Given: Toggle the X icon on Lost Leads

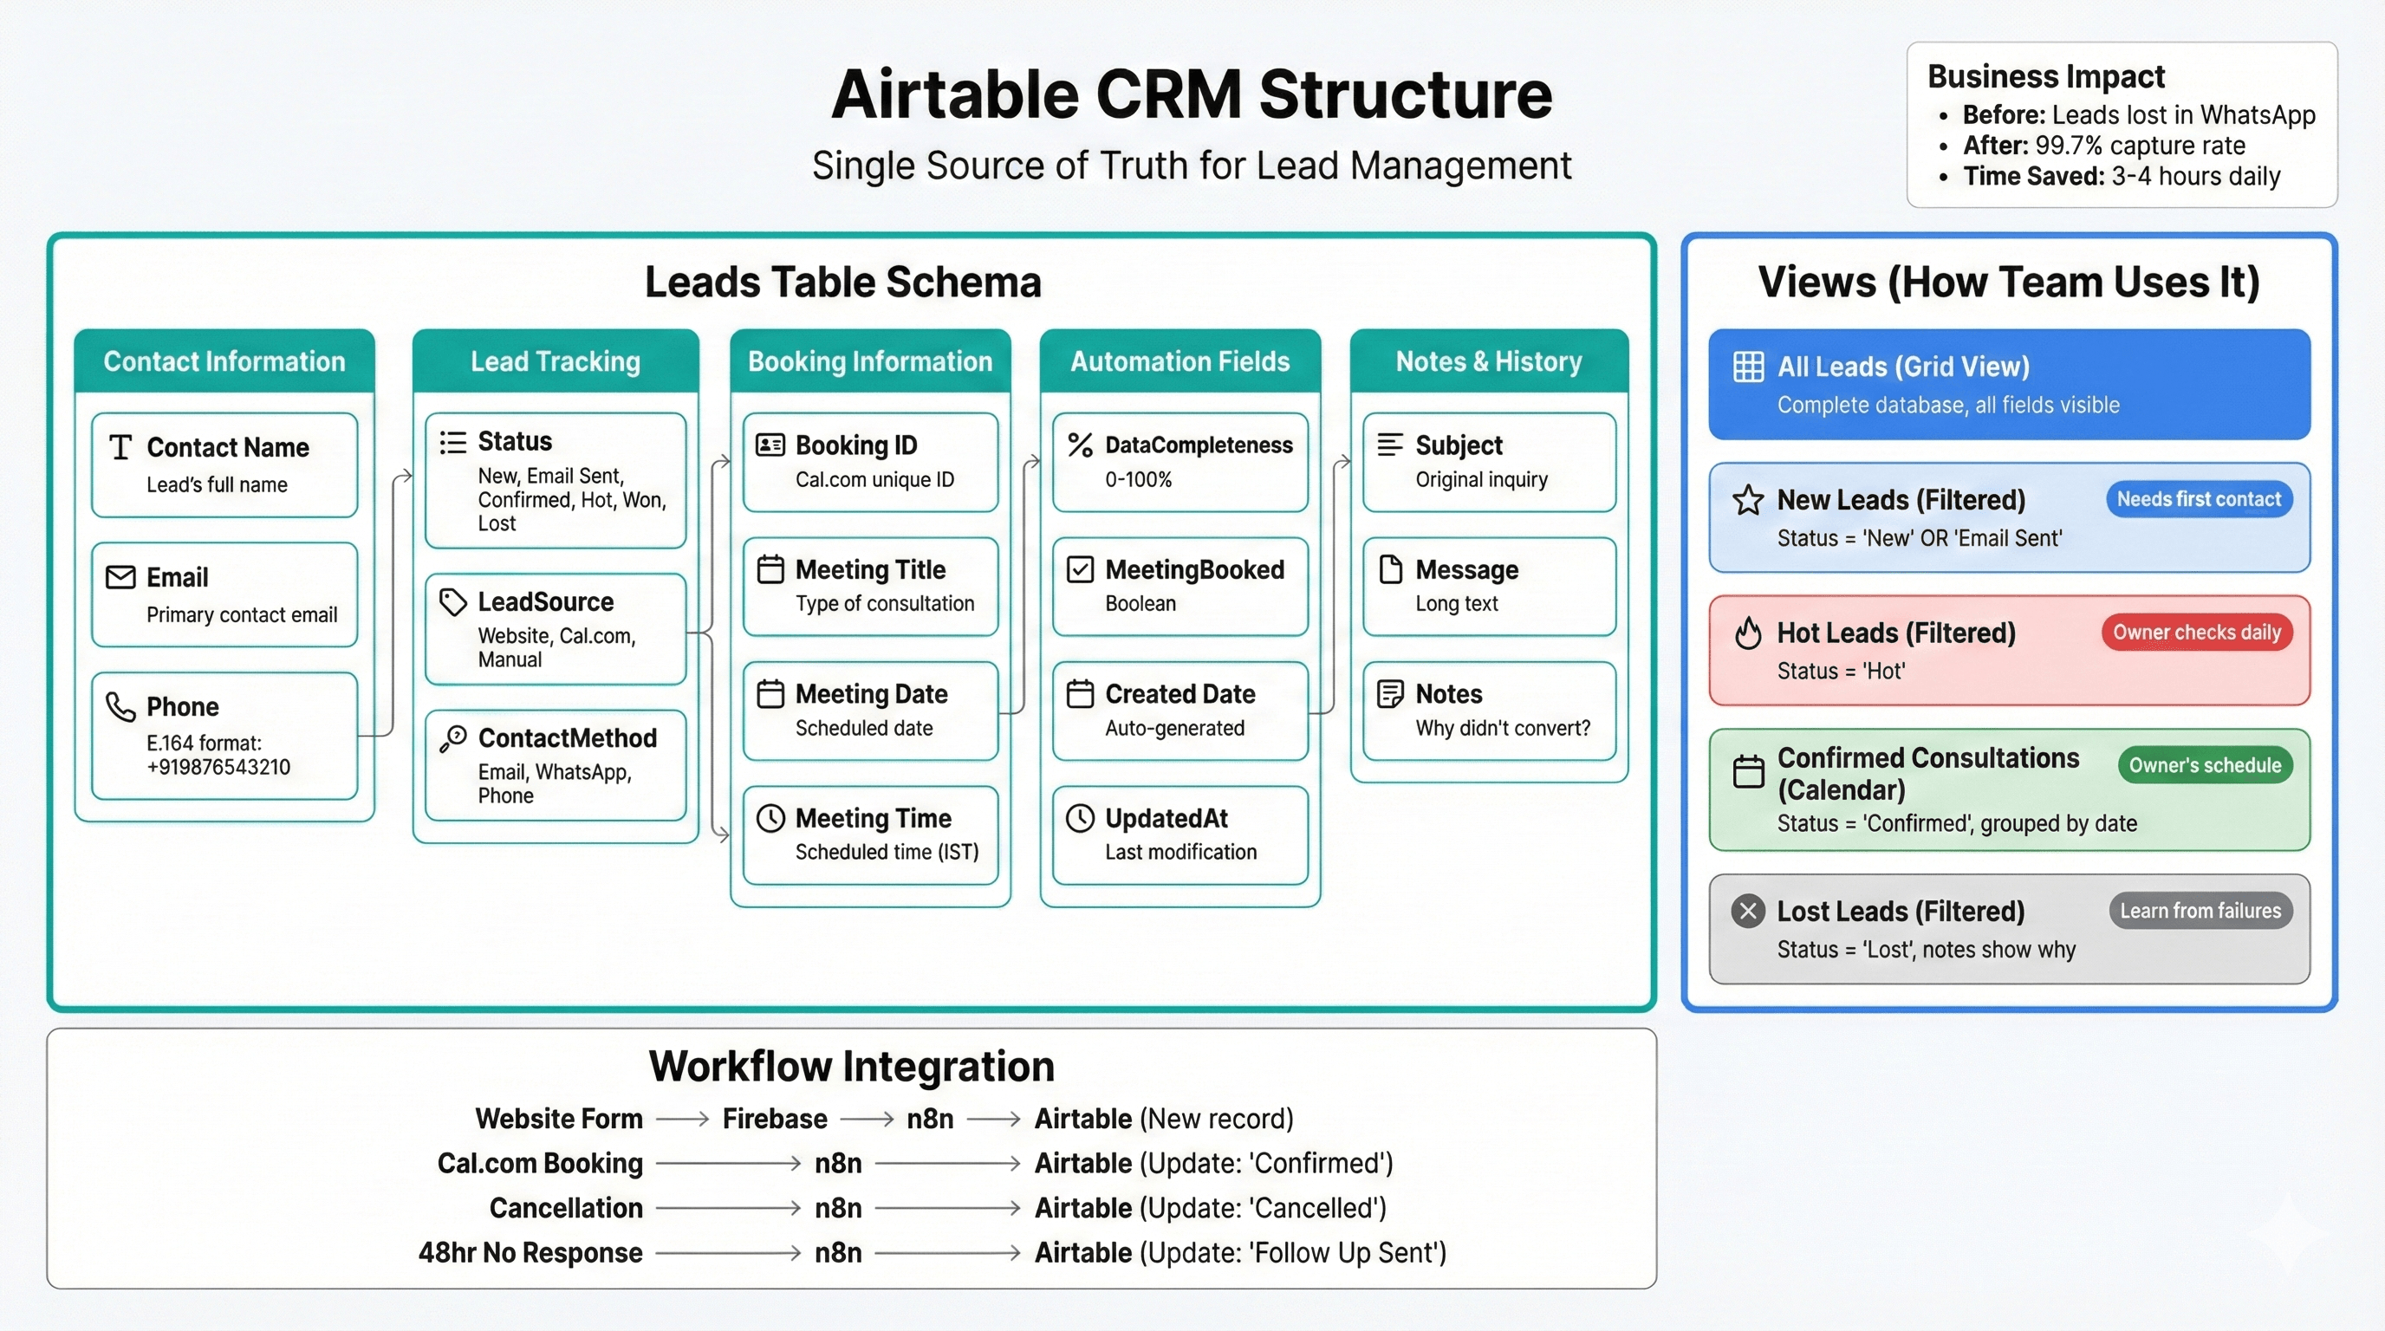Looking at the screenshot, I should tap(1747, 911).
